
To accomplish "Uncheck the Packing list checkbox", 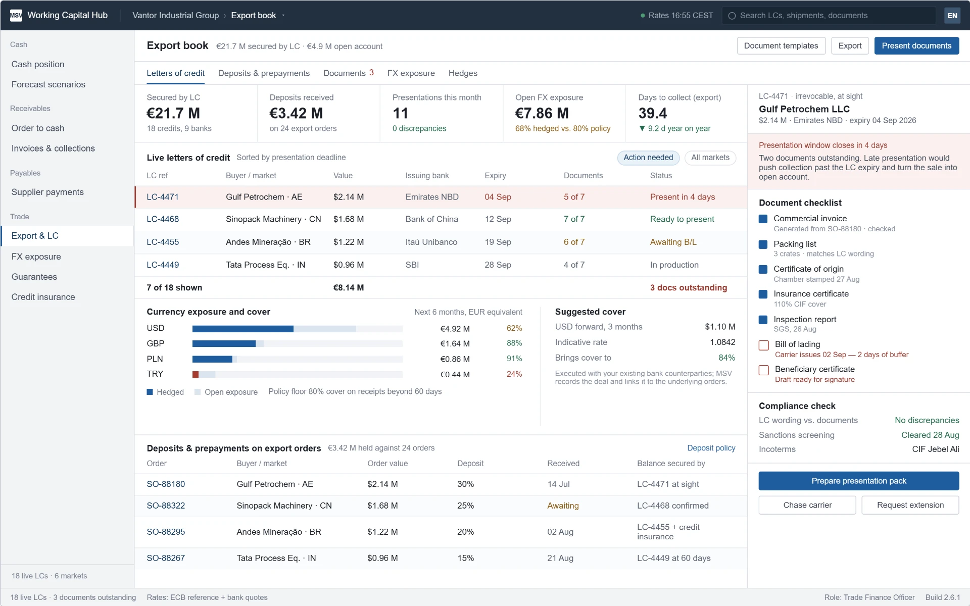I will coord(763,244).
